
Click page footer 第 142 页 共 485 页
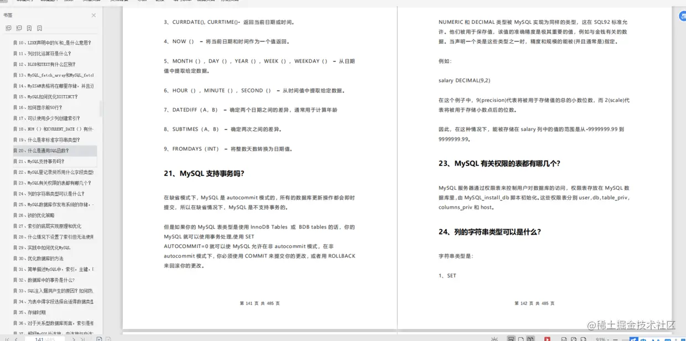[534, 303]
